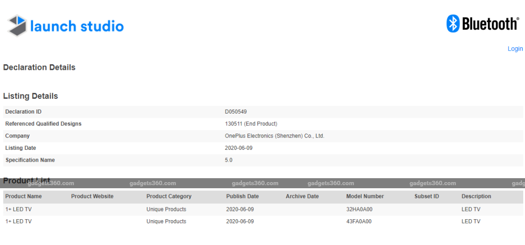The height and width of the screenshot is (245, 525).
Task: Open the Login link
Action: (x=515, y=48)
